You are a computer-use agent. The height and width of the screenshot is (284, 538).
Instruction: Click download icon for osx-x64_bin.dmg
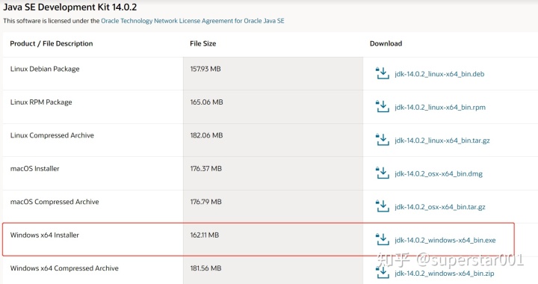(383, 173)
